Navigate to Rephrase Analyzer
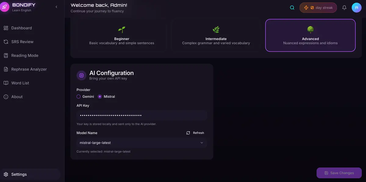Viewport: 366px width, 182px height. 29,69
